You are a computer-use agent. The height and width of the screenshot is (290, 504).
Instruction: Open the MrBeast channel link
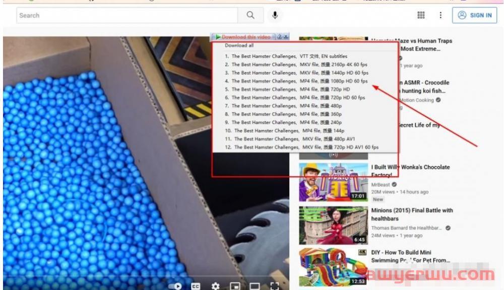381,185
